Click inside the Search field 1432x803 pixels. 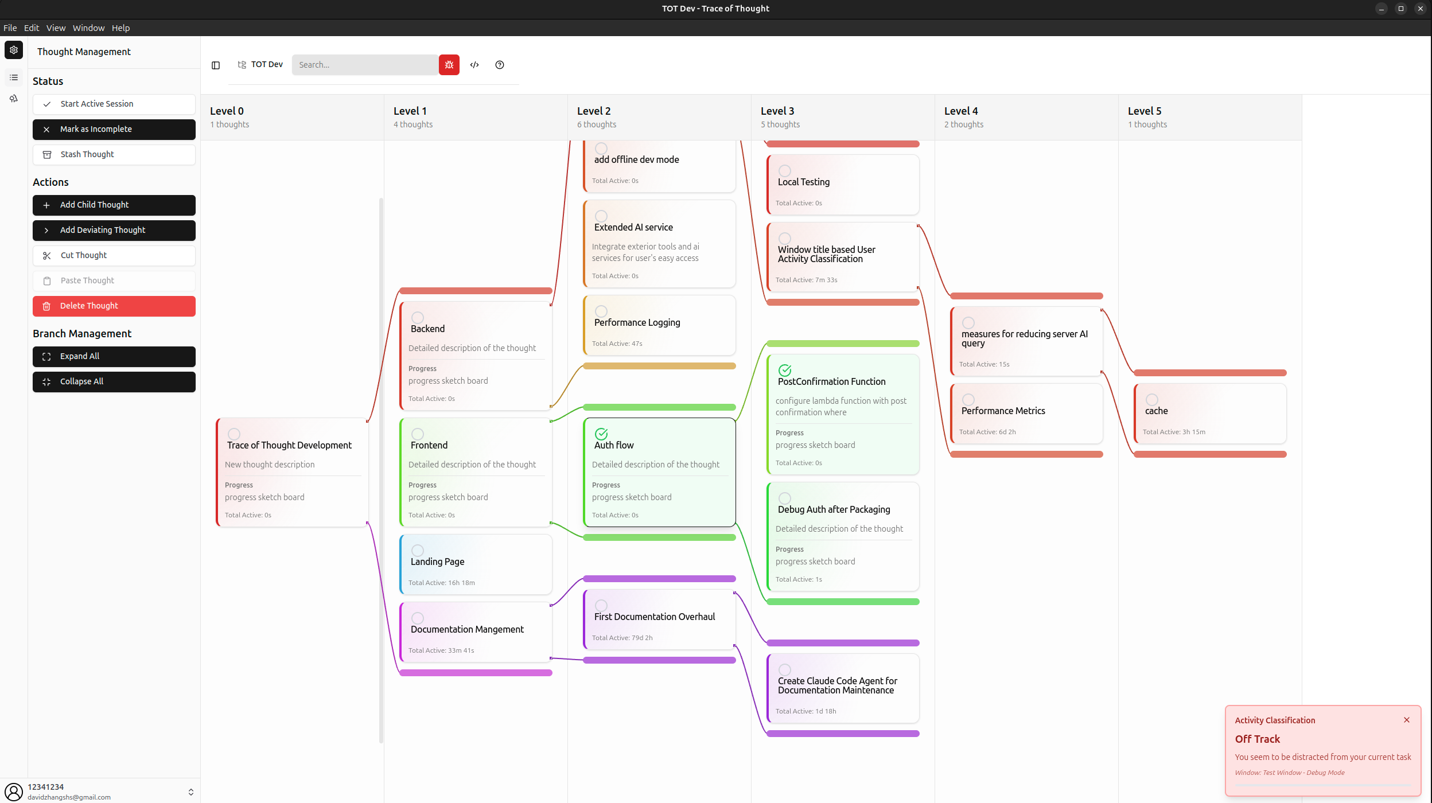click(365, 65)
